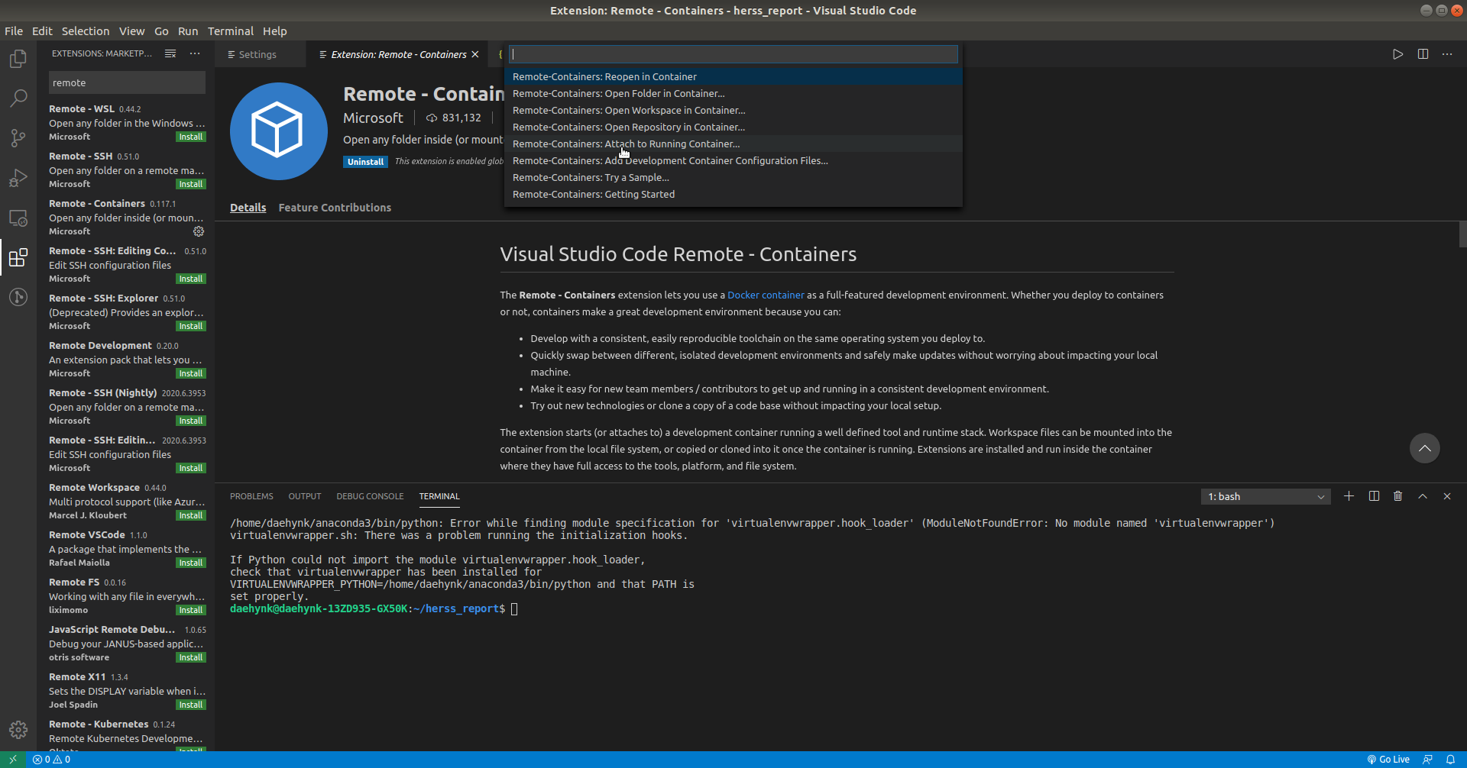This screenshot has height=768, width=1467.
Task: Switch to the Problems panel tab
Action: 251,496
